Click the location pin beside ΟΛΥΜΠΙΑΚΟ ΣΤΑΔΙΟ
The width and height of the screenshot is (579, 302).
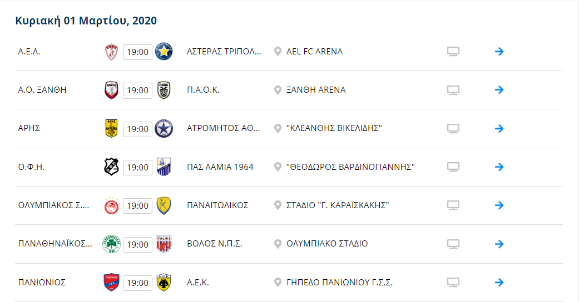tap(278, 244)
